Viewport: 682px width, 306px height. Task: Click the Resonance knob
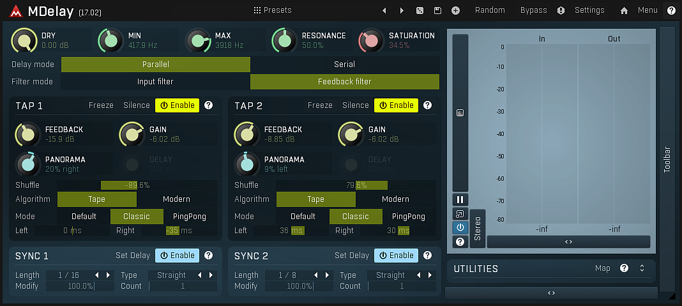[284, 40]
